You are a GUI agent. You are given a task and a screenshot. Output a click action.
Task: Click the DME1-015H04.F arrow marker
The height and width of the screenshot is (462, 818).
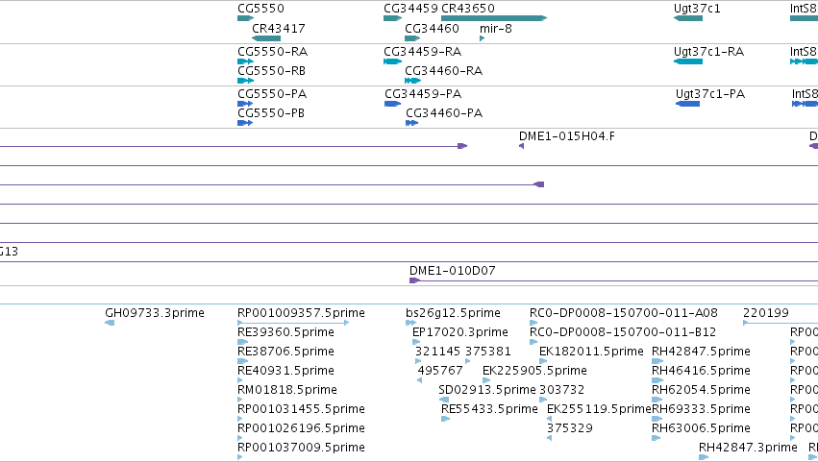tap(521, 146)
